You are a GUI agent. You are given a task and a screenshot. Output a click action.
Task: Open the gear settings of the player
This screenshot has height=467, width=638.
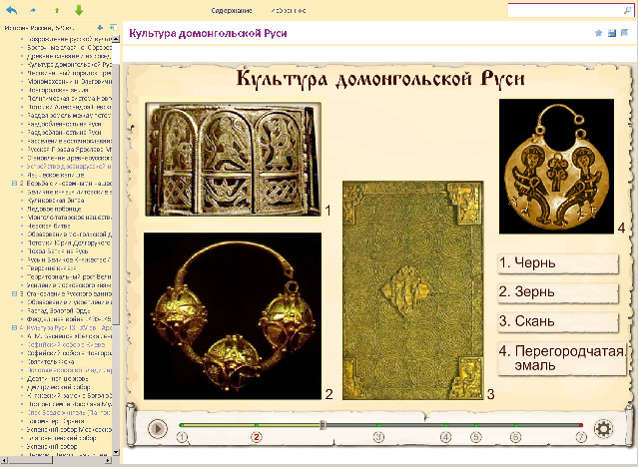click(603, 428)
